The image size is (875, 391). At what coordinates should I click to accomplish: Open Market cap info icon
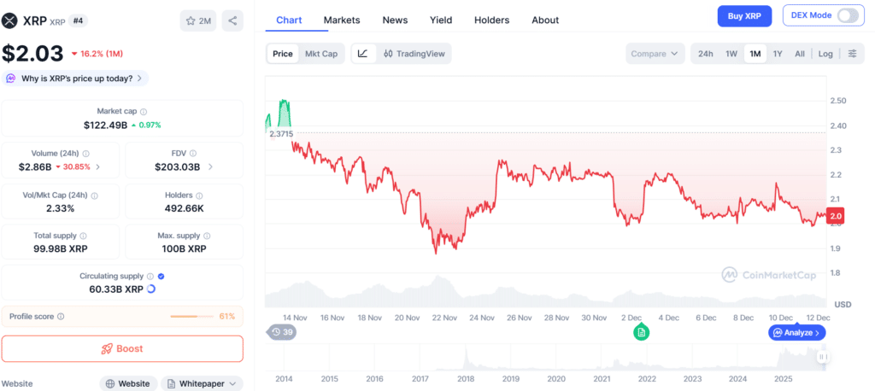[144, 112]
